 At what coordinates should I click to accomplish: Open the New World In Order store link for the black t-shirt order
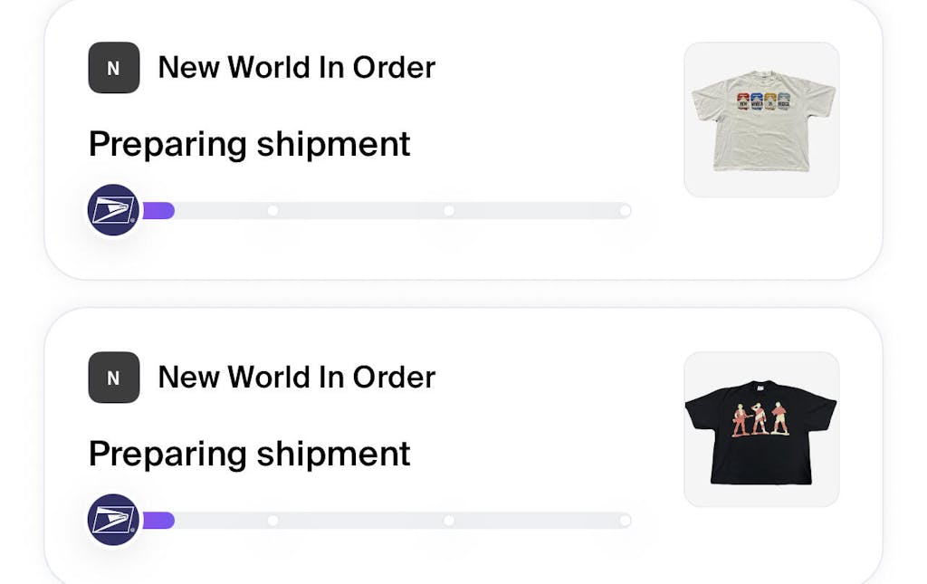coord(296,378)
